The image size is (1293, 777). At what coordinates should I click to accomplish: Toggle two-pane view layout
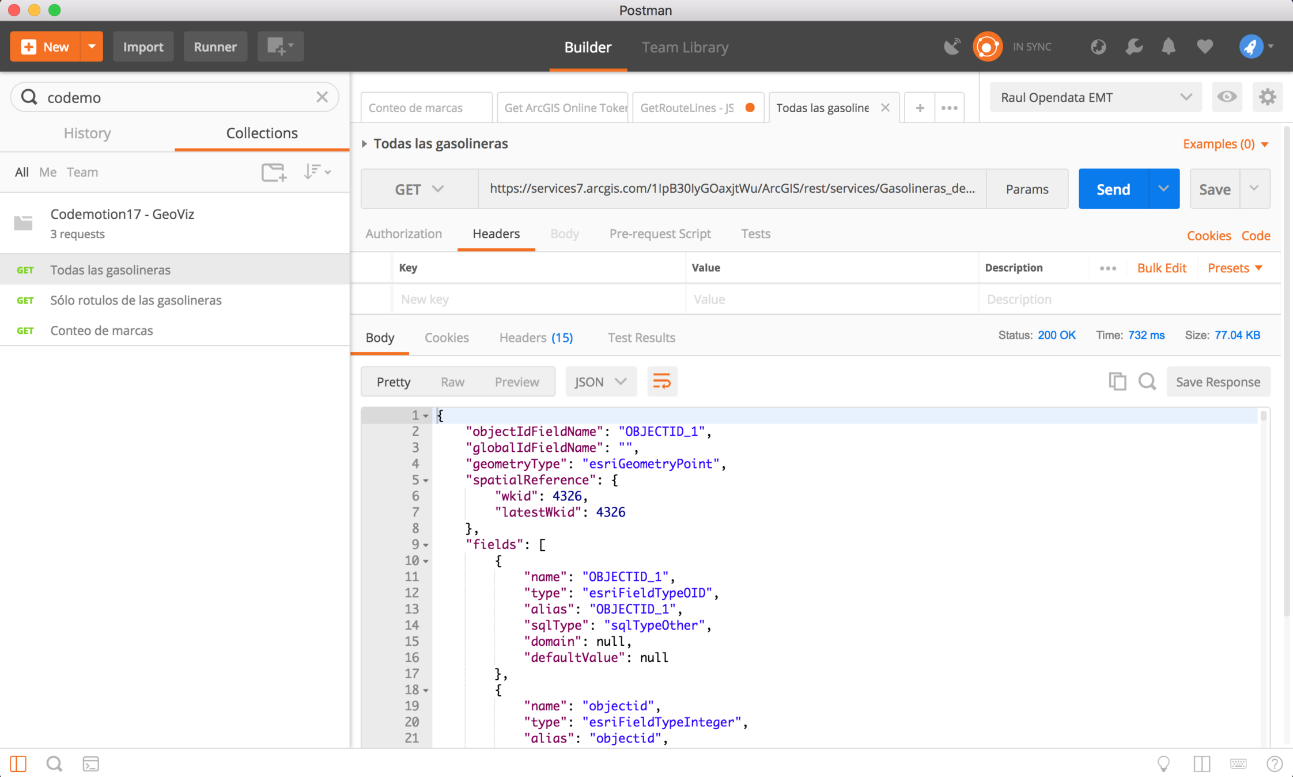point(1202,764)
